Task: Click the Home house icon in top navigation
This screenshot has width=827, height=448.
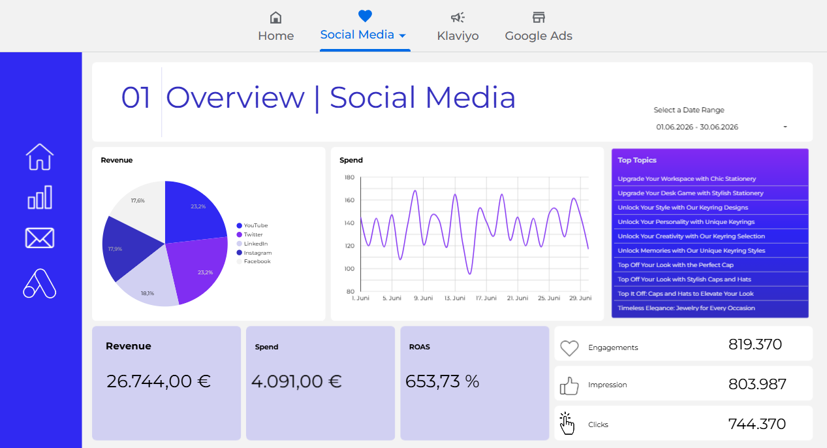Action: pyautogui.click(x=275, y=17)
